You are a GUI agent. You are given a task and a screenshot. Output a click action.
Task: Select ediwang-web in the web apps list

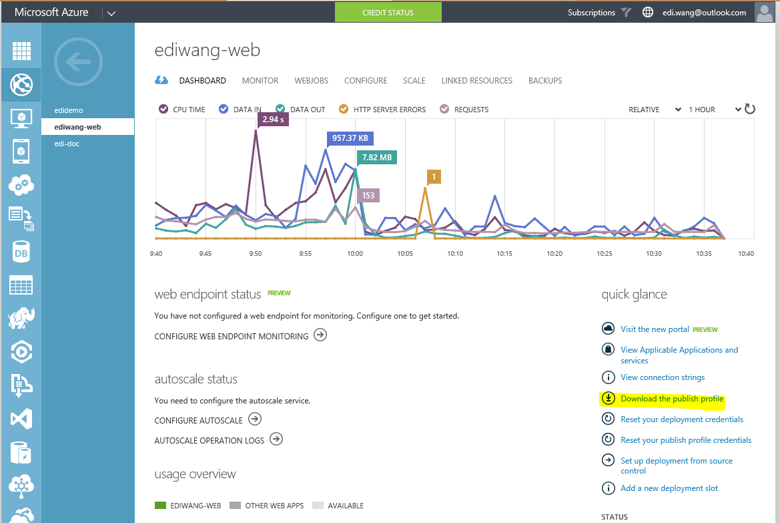[x=87, y=126]
